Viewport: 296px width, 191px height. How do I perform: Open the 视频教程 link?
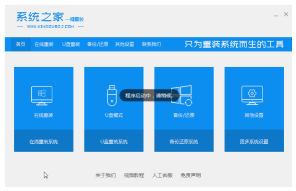pos(134,175)
